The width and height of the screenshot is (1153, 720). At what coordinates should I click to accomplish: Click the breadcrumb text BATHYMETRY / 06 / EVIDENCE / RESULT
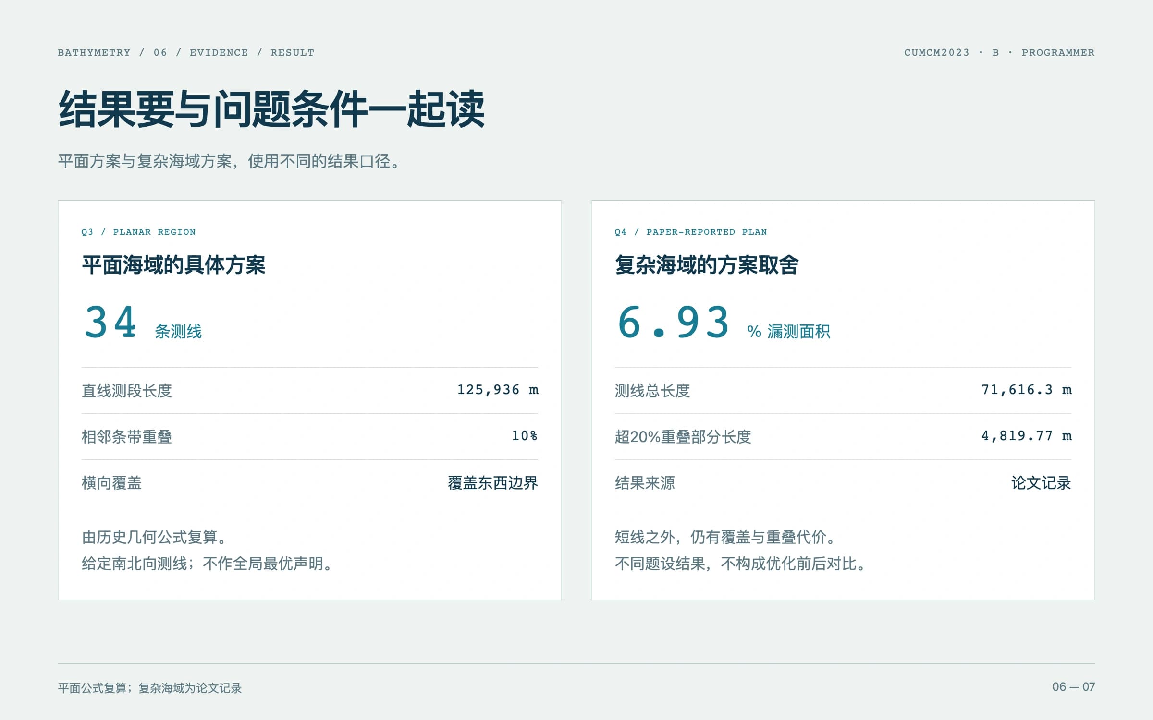click(186, 52)
